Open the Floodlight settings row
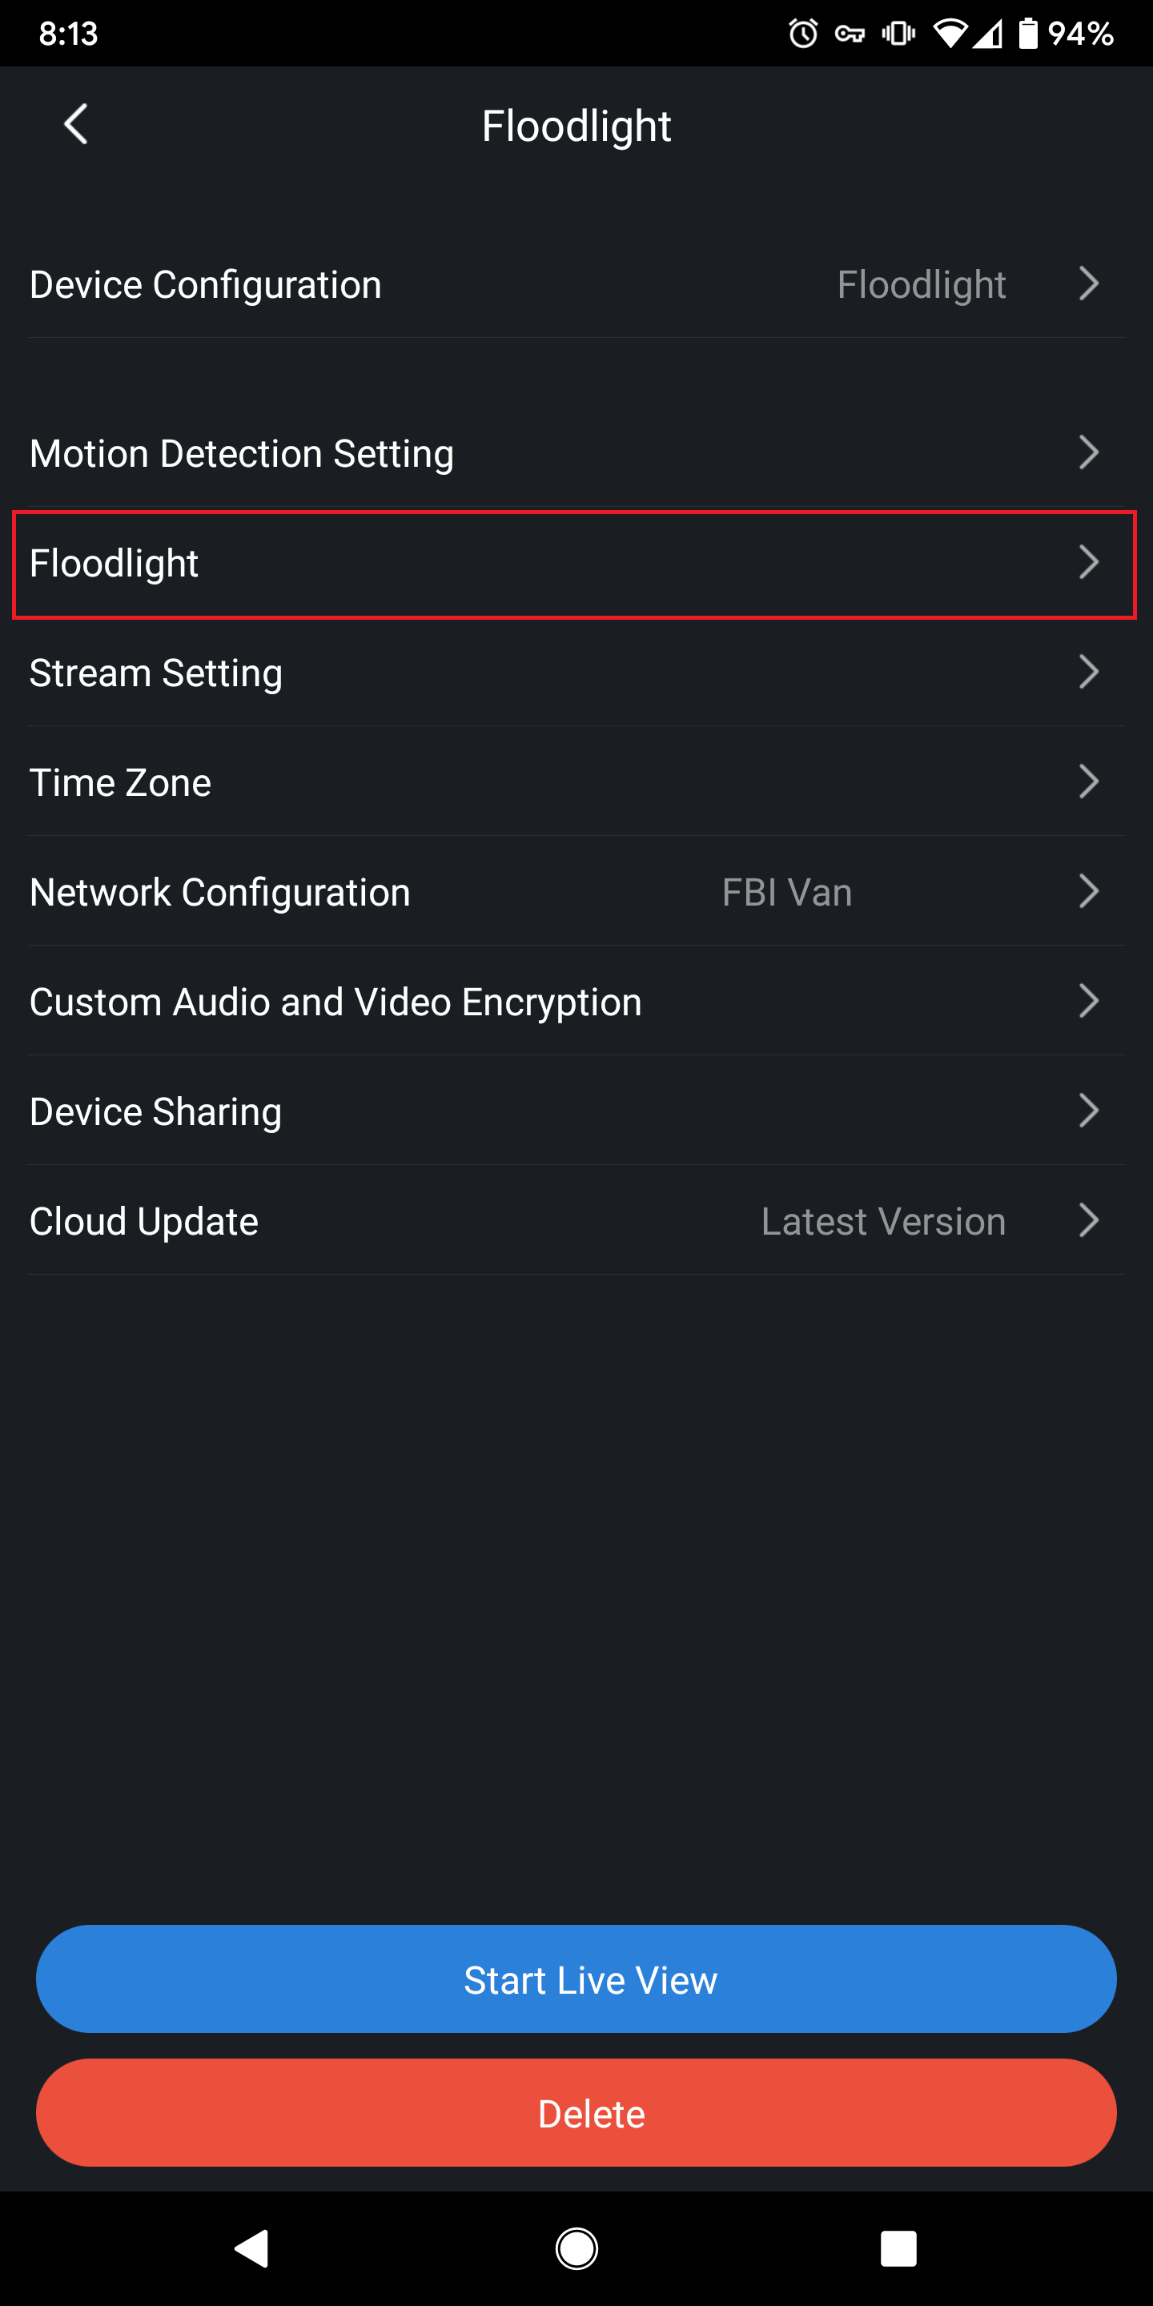Image resolution: width=1153 pixels, height=2306 pixels. [573, 564]
